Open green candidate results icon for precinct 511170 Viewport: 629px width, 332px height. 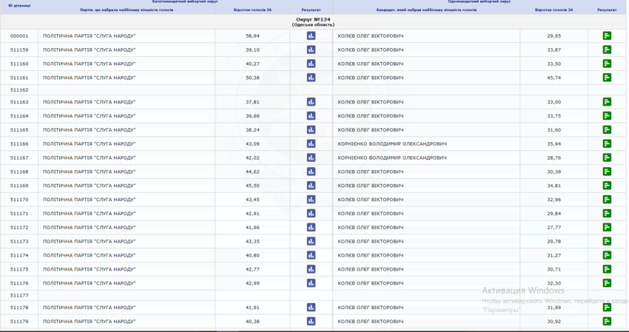coord(607,200)
